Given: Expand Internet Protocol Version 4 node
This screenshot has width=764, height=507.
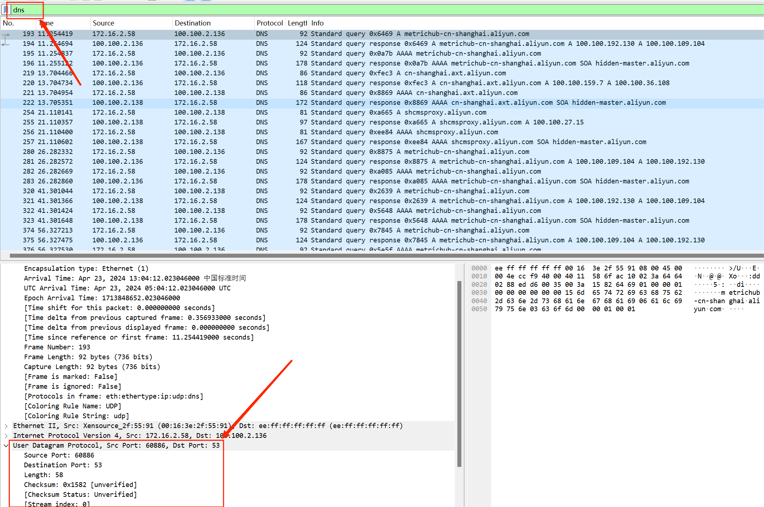Looking at the screenshot, I should pyautogui.click(x=6, y=436).
